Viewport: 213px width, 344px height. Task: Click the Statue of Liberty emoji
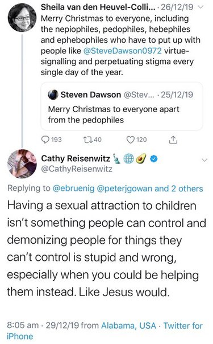(117, 159)
